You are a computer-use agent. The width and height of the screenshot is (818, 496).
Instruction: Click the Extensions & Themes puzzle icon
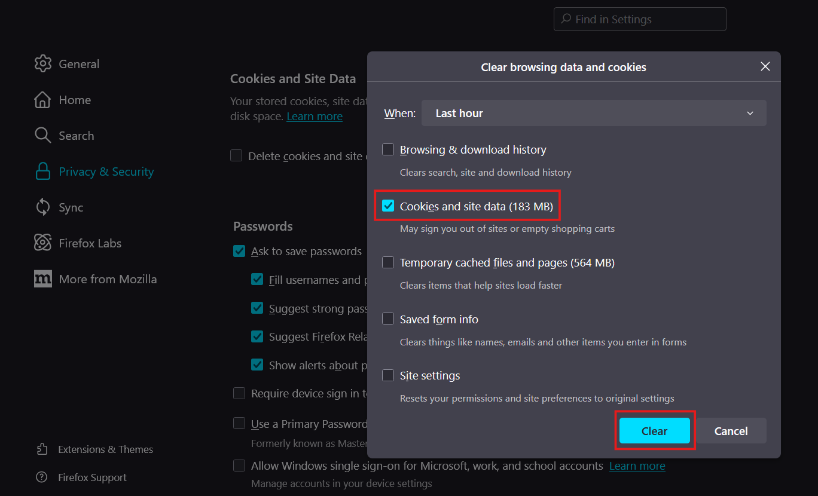(42, 449)
